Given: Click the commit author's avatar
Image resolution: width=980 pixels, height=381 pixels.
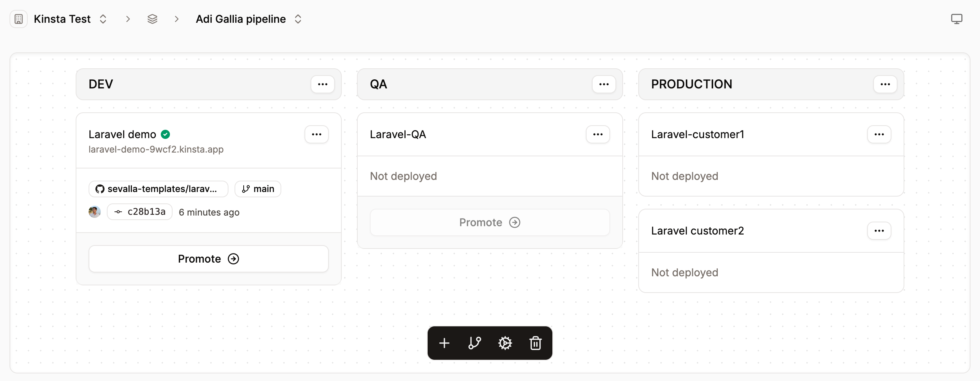Looking at the screenshot, I should 94,212.
